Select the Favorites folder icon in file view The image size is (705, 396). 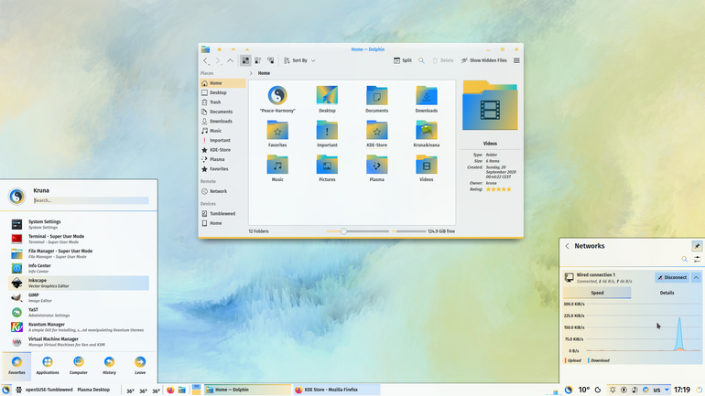pos(277,130)
